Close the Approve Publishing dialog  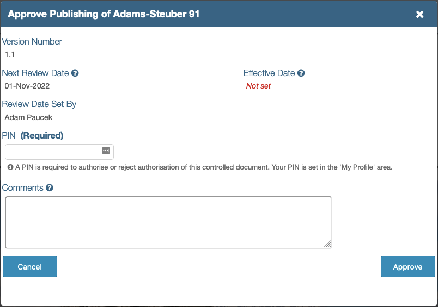[x=420, y=14]
